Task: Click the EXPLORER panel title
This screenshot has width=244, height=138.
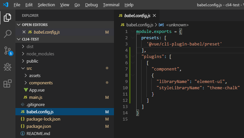Action: pyautogui.click(x=30, y=15)
